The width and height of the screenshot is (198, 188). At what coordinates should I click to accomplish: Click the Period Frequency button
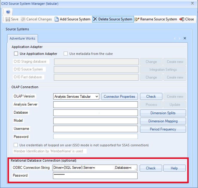pos(163,129)
